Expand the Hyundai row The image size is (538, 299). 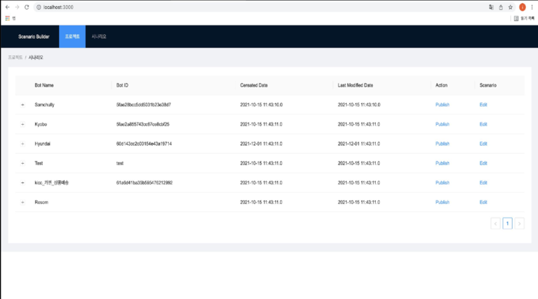22,144
